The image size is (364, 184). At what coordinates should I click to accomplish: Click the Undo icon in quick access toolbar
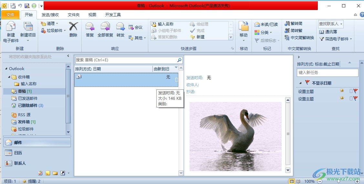coord(20,6)
